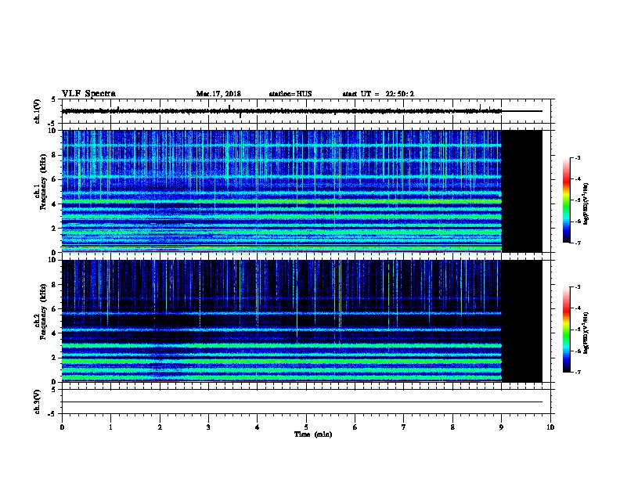Click time axis tick label "10"
Screen dimensions: 620x479
550,427
